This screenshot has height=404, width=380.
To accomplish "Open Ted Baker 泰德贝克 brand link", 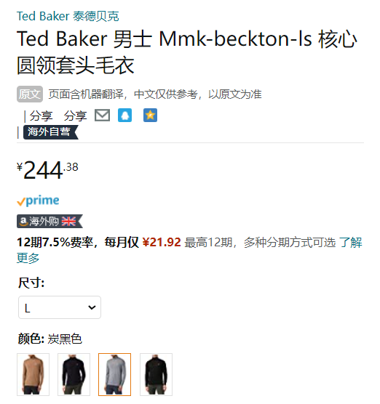I will click(68, 16).
